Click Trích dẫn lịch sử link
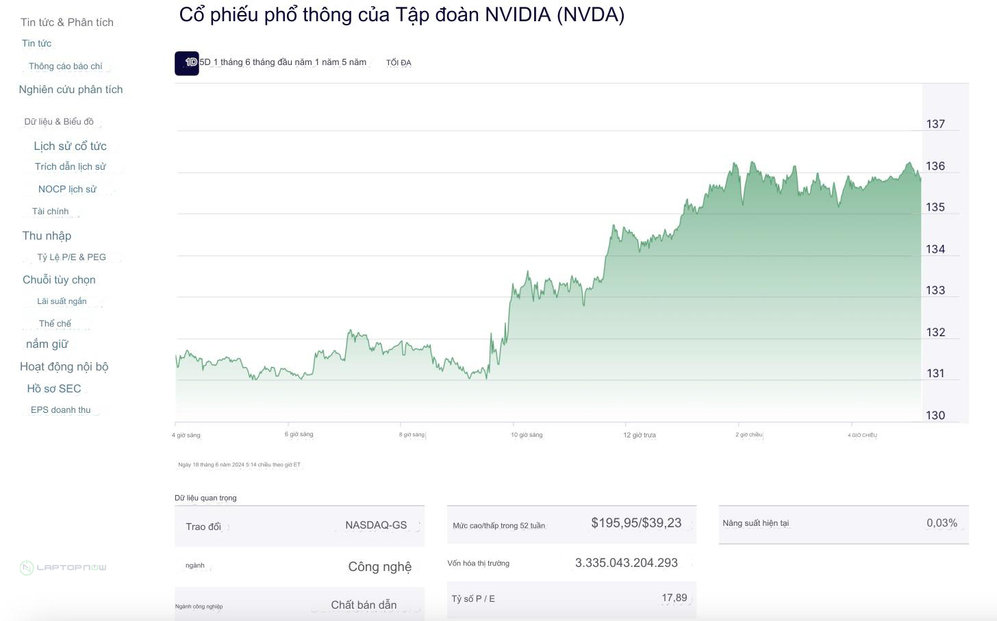997x621 pixels. 70,167
